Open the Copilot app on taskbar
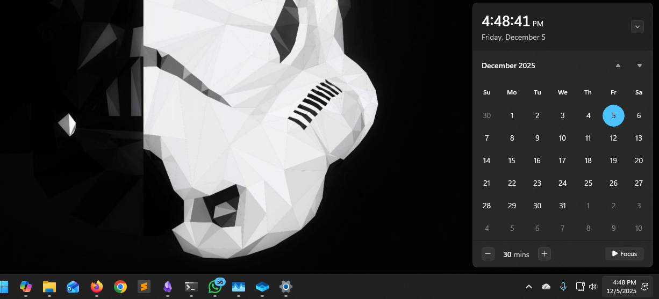Viewport: 659px width, 299px height. point(26,287)
